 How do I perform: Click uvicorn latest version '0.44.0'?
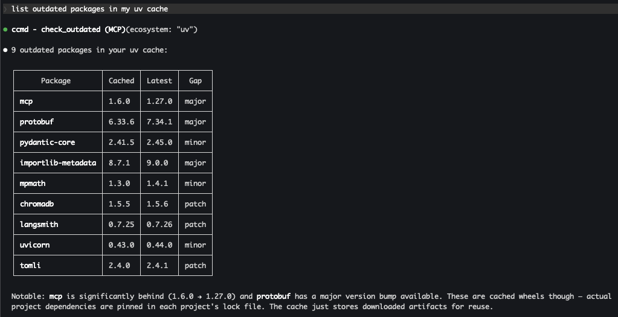[159, 245]
